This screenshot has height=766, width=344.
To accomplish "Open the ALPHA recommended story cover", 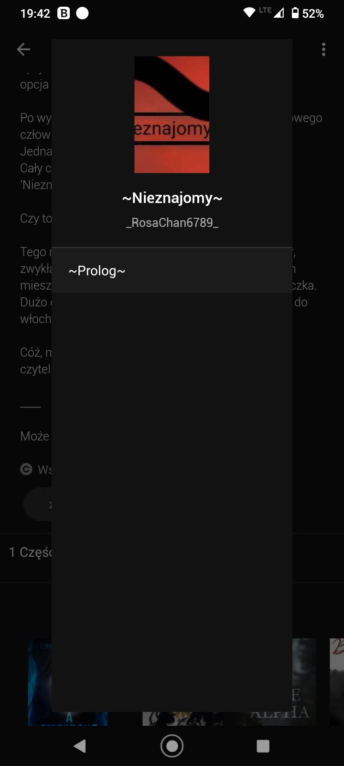I will pyautogui.click(x=304, y=682).
